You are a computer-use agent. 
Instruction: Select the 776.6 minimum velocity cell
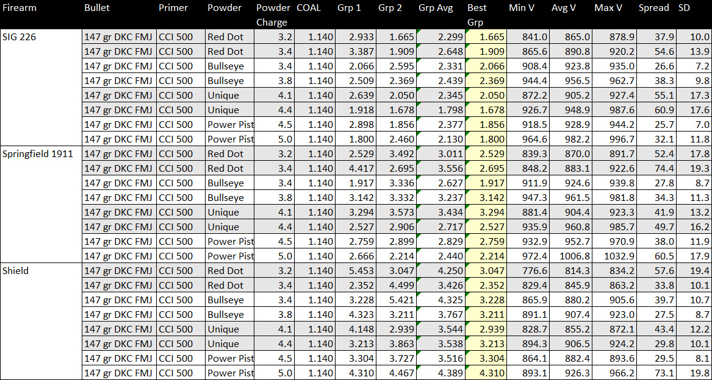point(528,271)
